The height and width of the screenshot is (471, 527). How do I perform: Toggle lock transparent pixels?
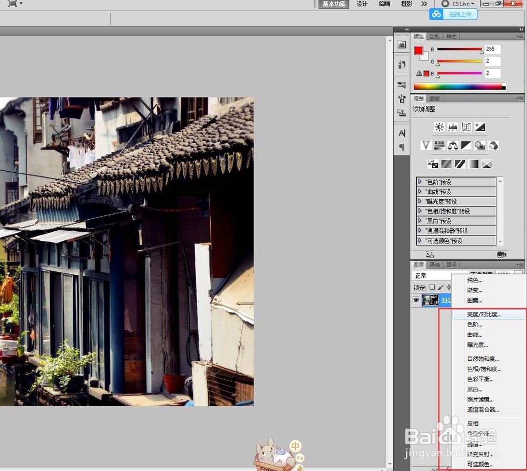432,287
